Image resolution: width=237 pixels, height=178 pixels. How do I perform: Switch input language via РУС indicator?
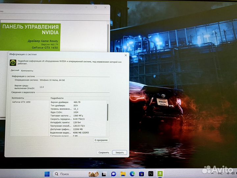coord(220,173)
